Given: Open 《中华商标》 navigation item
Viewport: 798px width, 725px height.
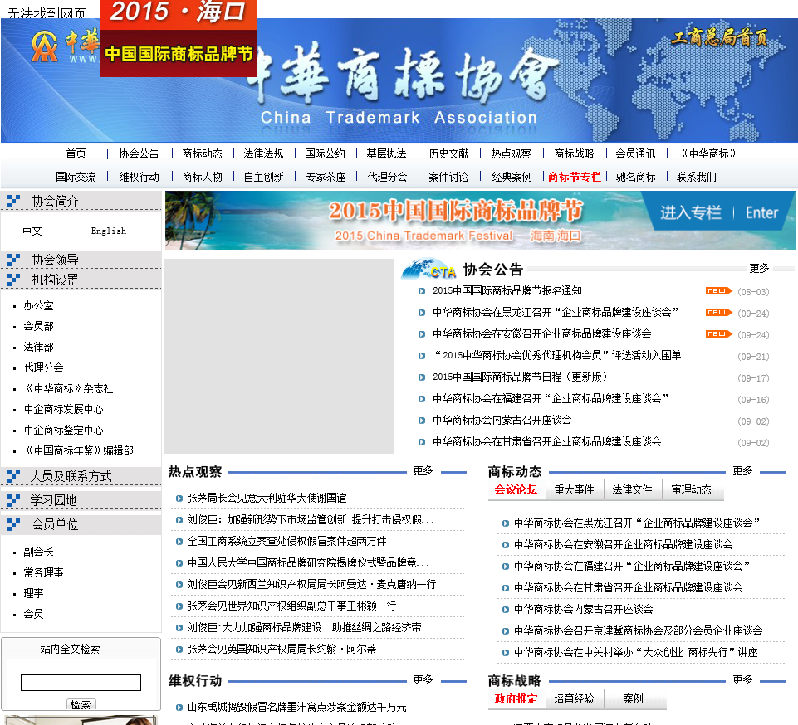Looking at the screenshot, I should coord(708,153).
